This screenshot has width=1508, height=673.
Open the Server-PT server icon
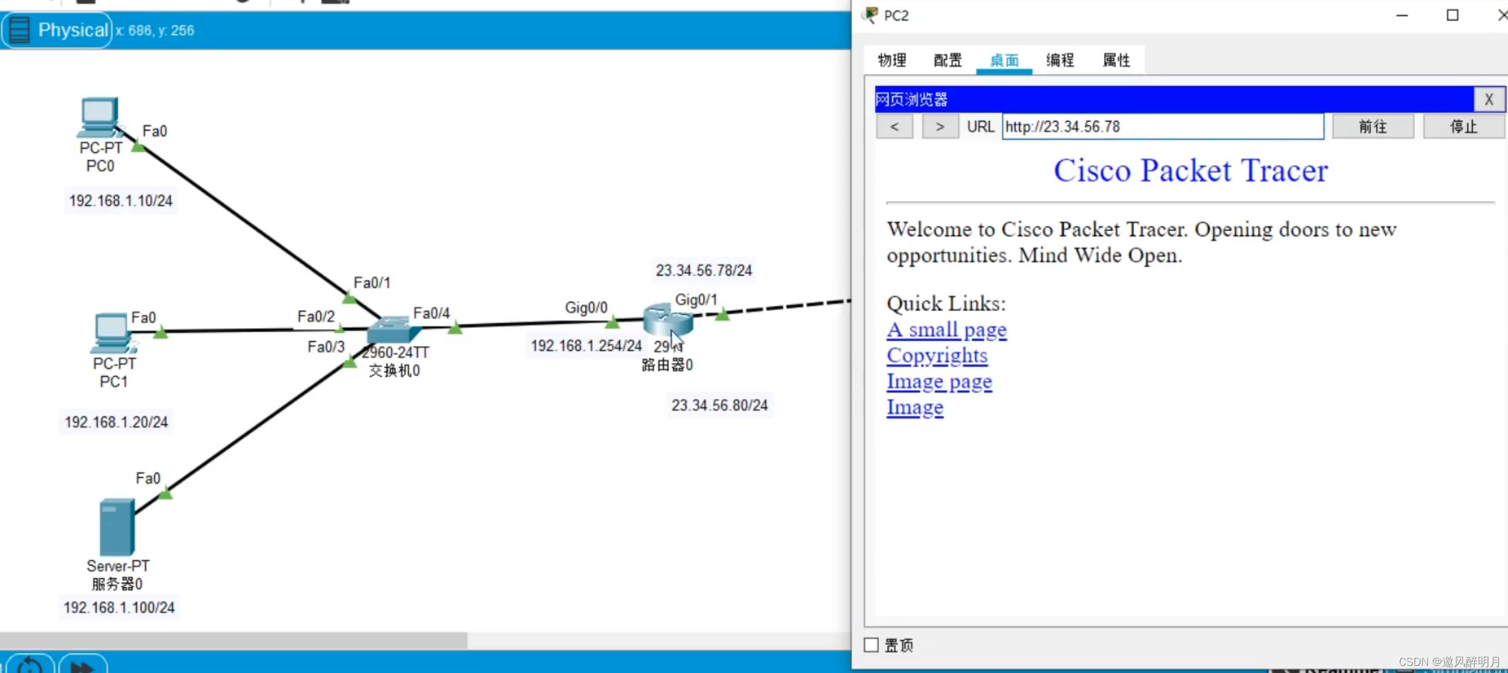pos(117,526)
